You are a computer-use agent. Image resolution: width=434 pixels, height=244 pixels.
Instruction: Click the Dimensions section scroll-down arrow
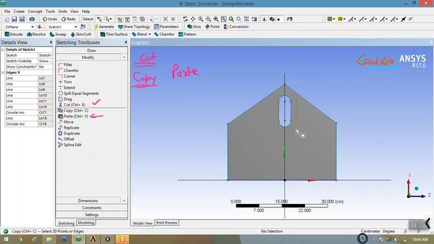123,201
